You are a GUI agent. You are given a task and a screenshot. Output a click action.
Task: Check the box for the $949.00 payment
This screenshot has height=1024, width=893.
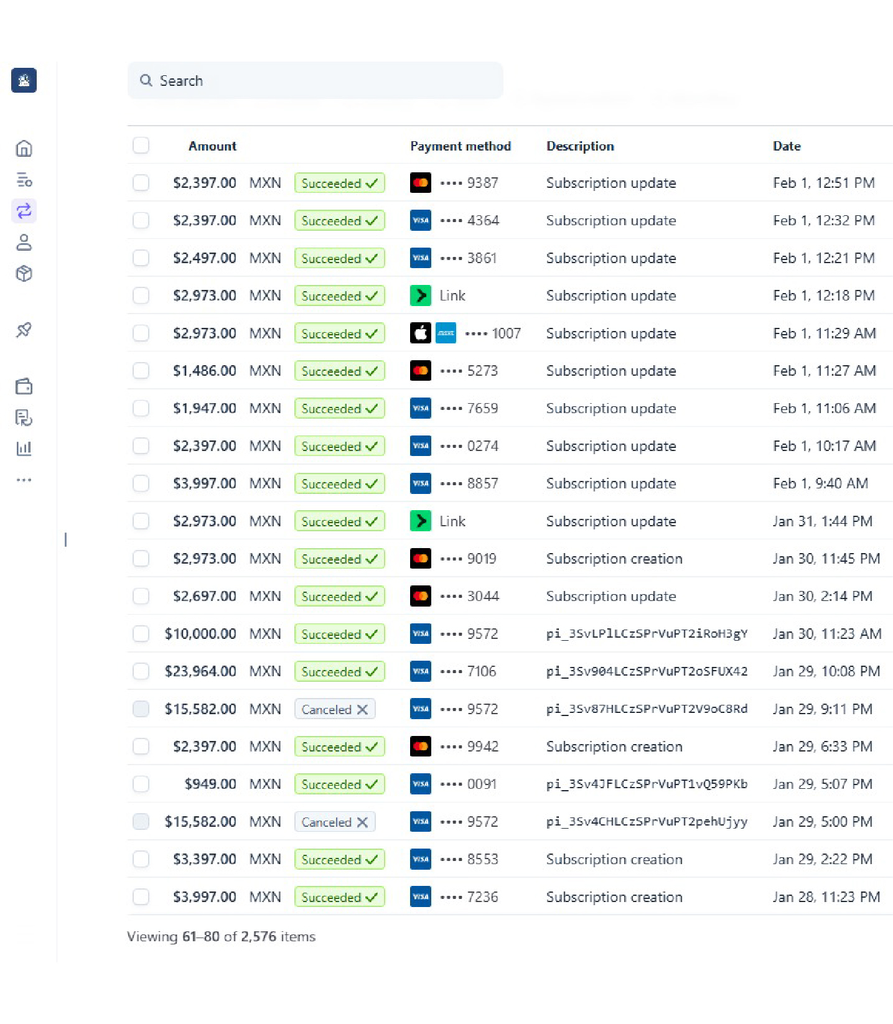(141, 784)
